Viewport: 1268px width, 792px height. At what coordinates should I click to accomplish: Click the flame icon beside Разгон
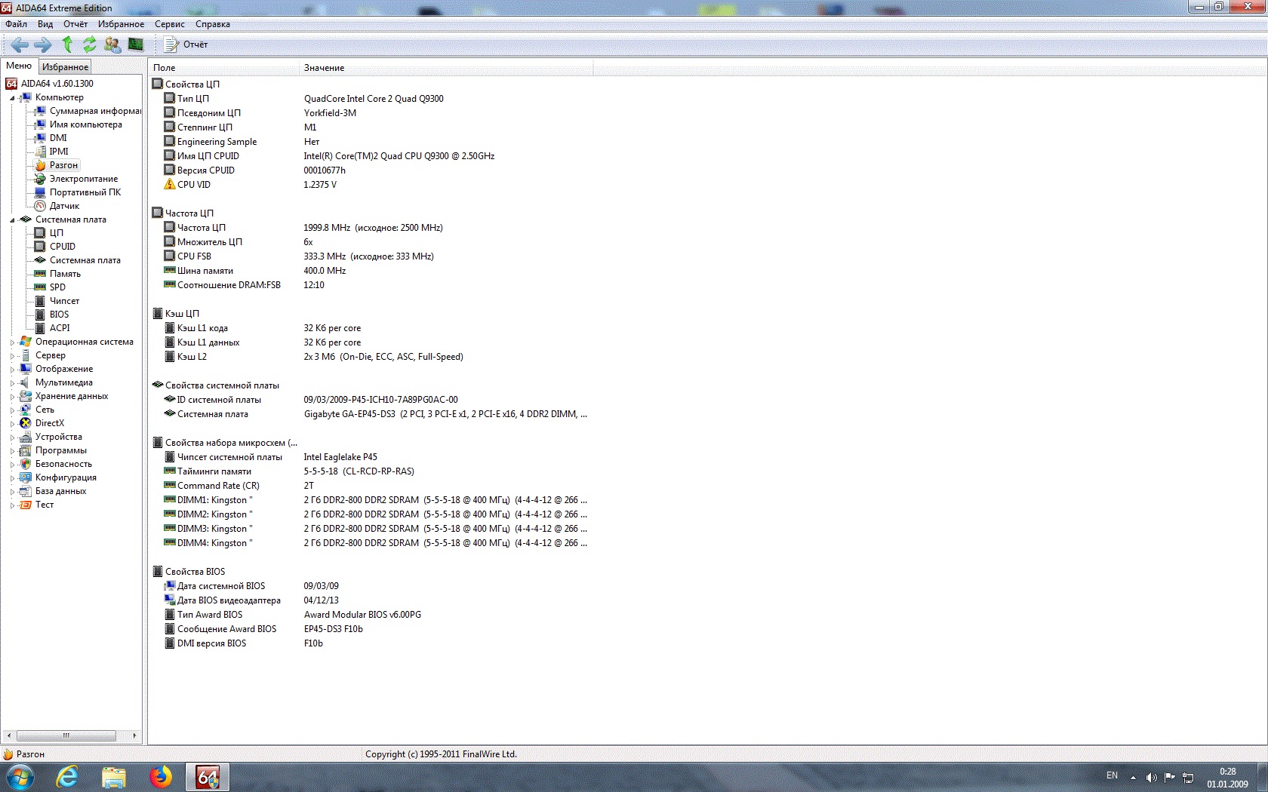point(41,165)
